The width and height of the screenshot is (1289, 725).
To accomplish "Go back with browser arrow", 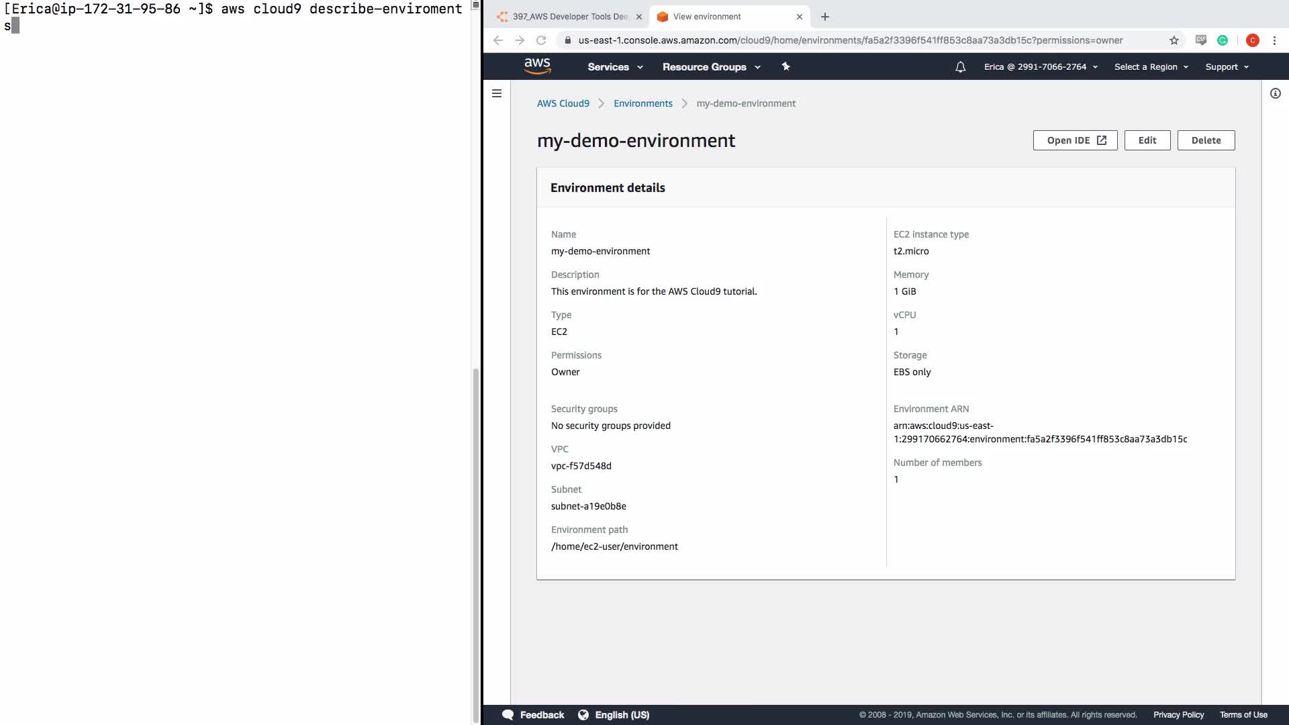I will (498, 40).
